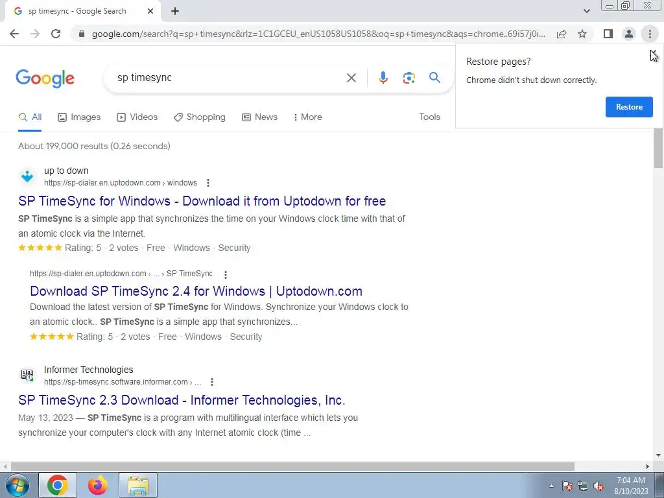This screenshot has width=664, height=498.
Task: Dismiss the Restore pages popup
Action: coord(653,54)
